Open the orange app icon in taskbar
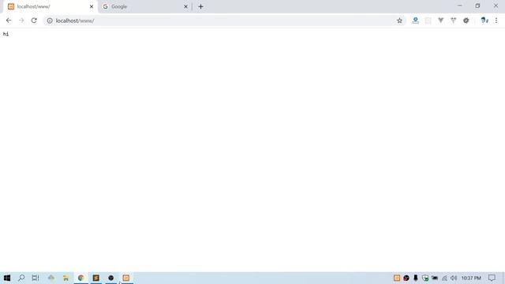The image size is (505, 284). (126, 278)
